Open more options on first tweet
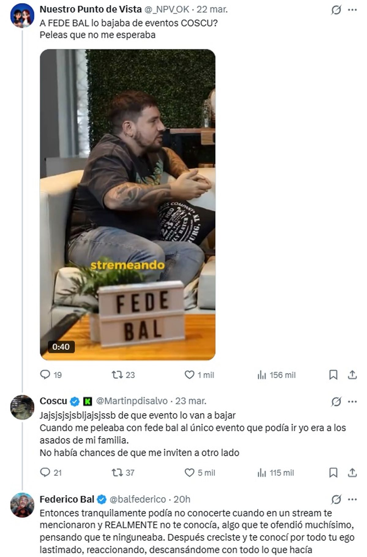 pos(352,10)
